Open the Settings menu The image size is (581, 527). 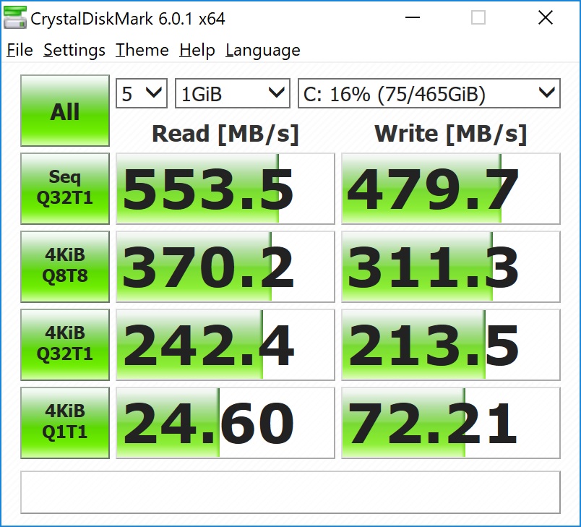[74, 50]
